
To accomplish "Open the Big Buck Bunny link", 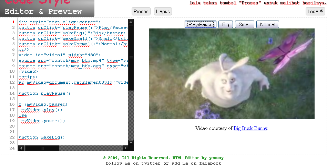I will tap(250, 128).
